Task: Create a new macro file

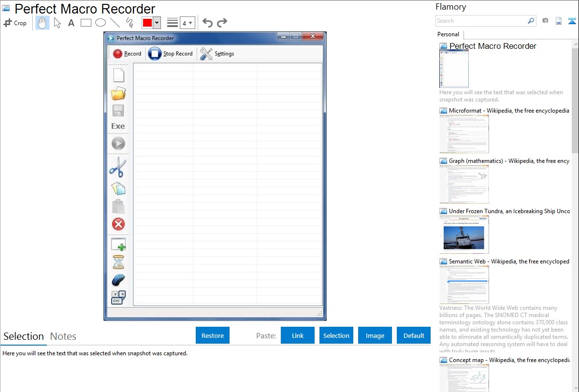Action: (x=118, y=75)
